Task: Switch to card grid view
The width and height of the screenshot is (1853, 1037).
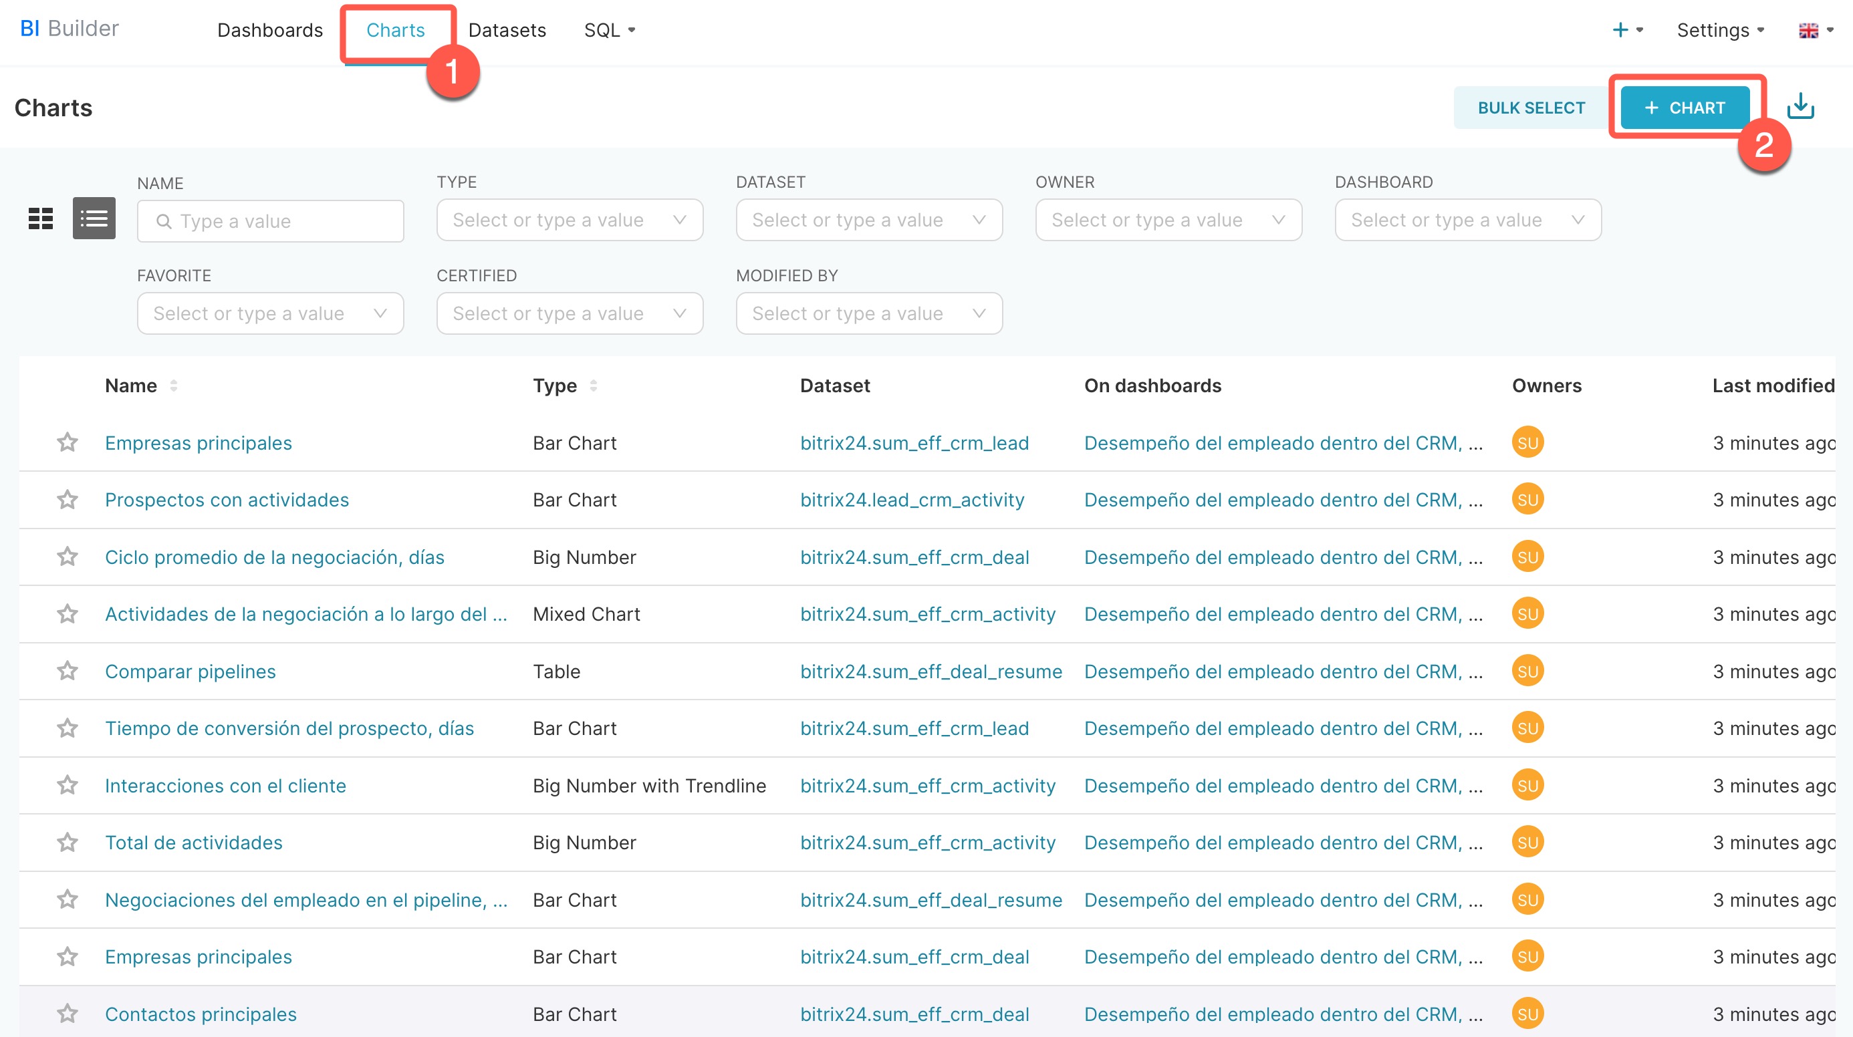Action: [x=40, y=218]
